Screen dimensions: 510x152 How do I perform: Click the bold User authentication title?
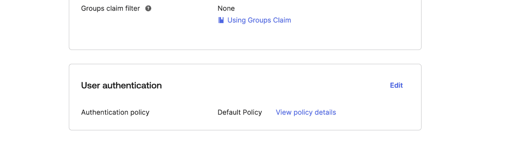[x=121, y=85]
